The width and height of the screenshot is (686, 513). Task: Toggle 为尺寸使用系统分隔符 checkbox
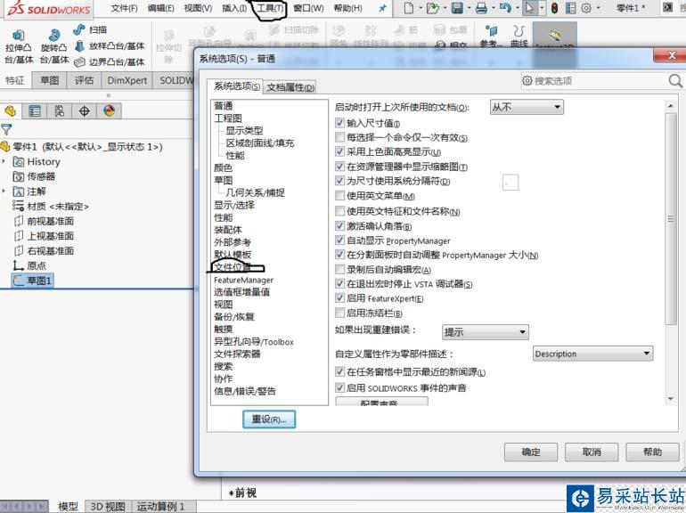click(x=339, y=181)
